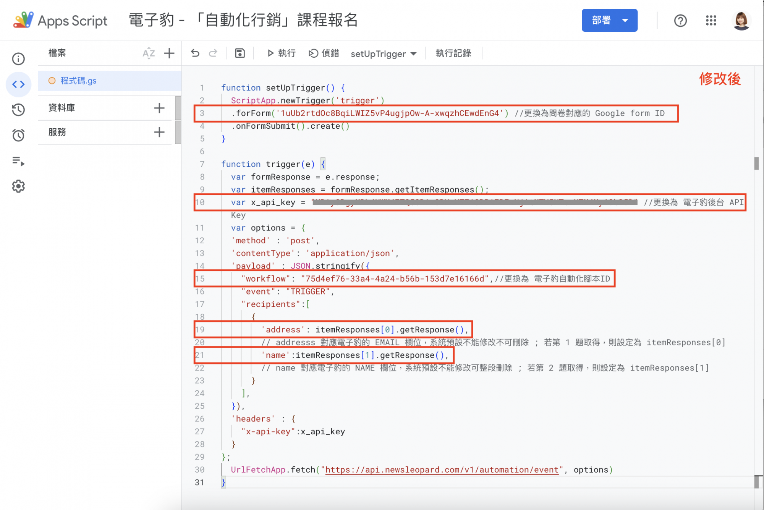This screenshot has height=510, width=764.
Task: Open the Triggers alarm clock icon
Action: coord(18,135)
